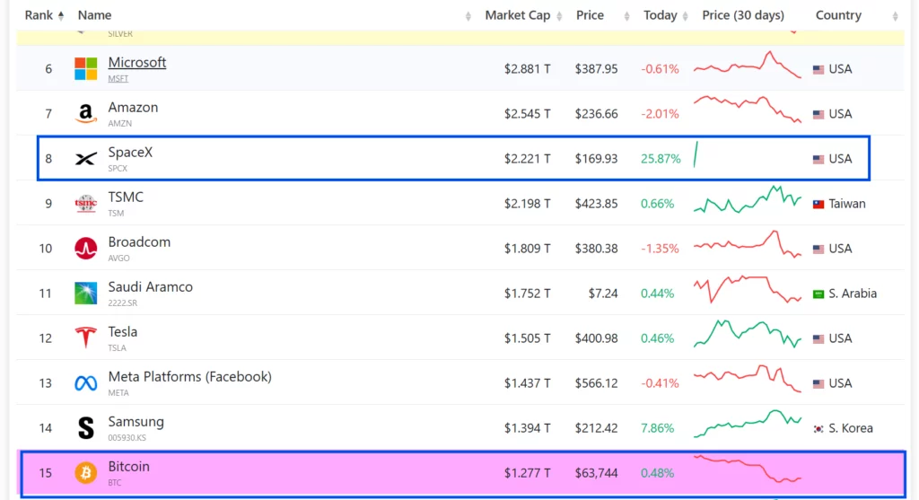Click the Saudi Aramco logo icon
The image size is (919, 500).
click(85, 293)
